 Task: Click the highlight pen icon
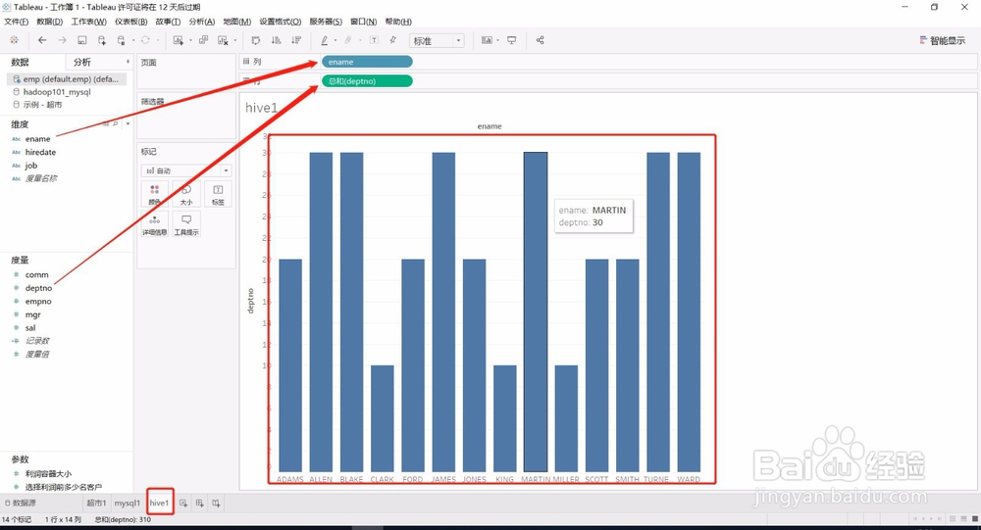pos(324,40)
